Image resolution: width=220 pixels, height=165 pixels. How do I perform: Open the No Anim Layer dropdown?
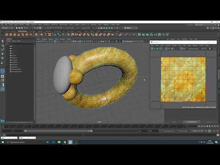(x=183, y=131)
